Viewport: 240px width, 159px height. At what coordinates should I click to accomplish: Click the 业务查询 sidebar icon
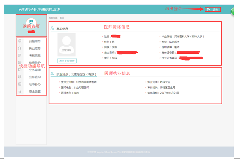point(20,77)
